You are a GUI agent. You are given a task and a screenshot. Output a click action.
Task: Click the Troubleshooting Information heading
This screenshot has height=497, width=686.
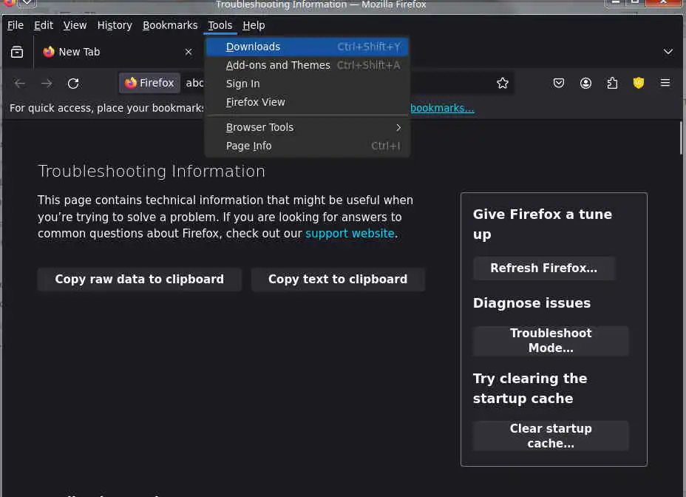[152, 171]
